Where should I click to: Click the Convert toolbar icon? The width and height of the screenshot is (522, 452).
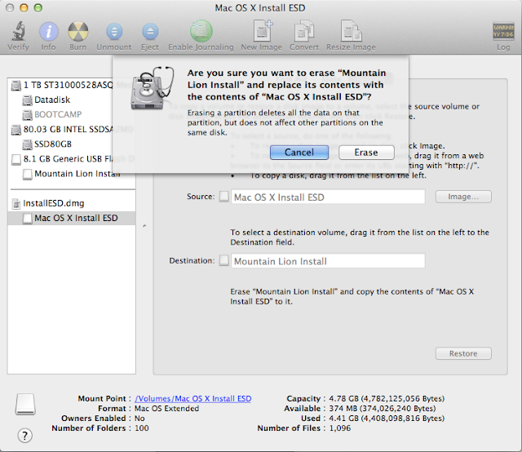coord(304,31)
